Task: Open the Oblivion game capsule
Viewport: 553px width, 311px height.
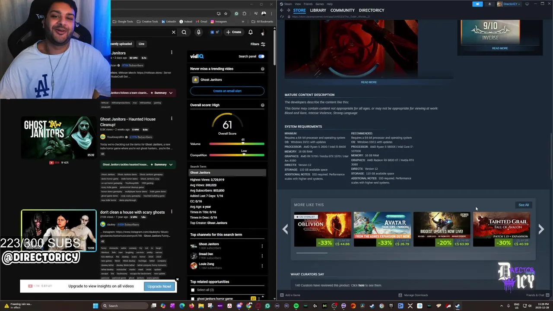Action: (x=322, y=229)
